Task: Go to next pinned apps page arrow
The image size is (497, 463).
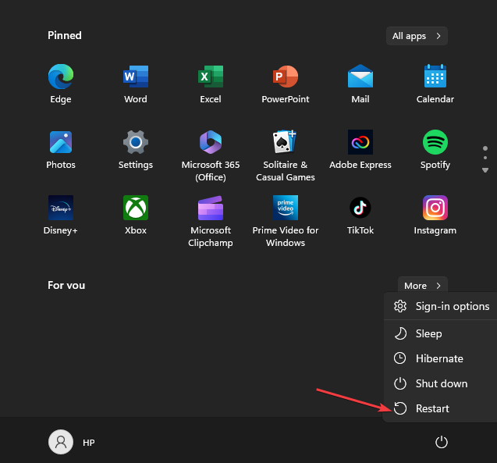Action: [x=485, y=170]
